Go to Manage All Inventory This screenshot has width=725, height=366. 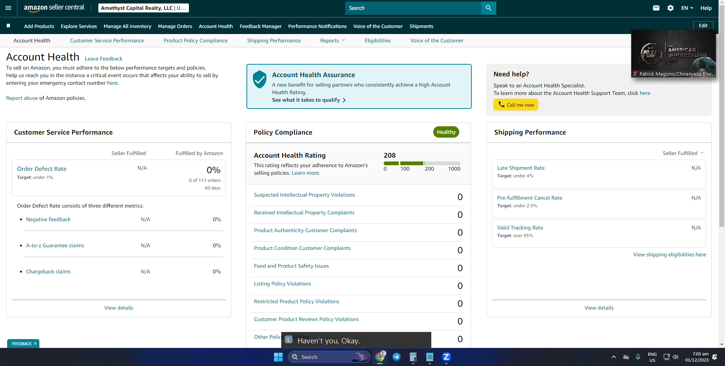click(127, 26)
